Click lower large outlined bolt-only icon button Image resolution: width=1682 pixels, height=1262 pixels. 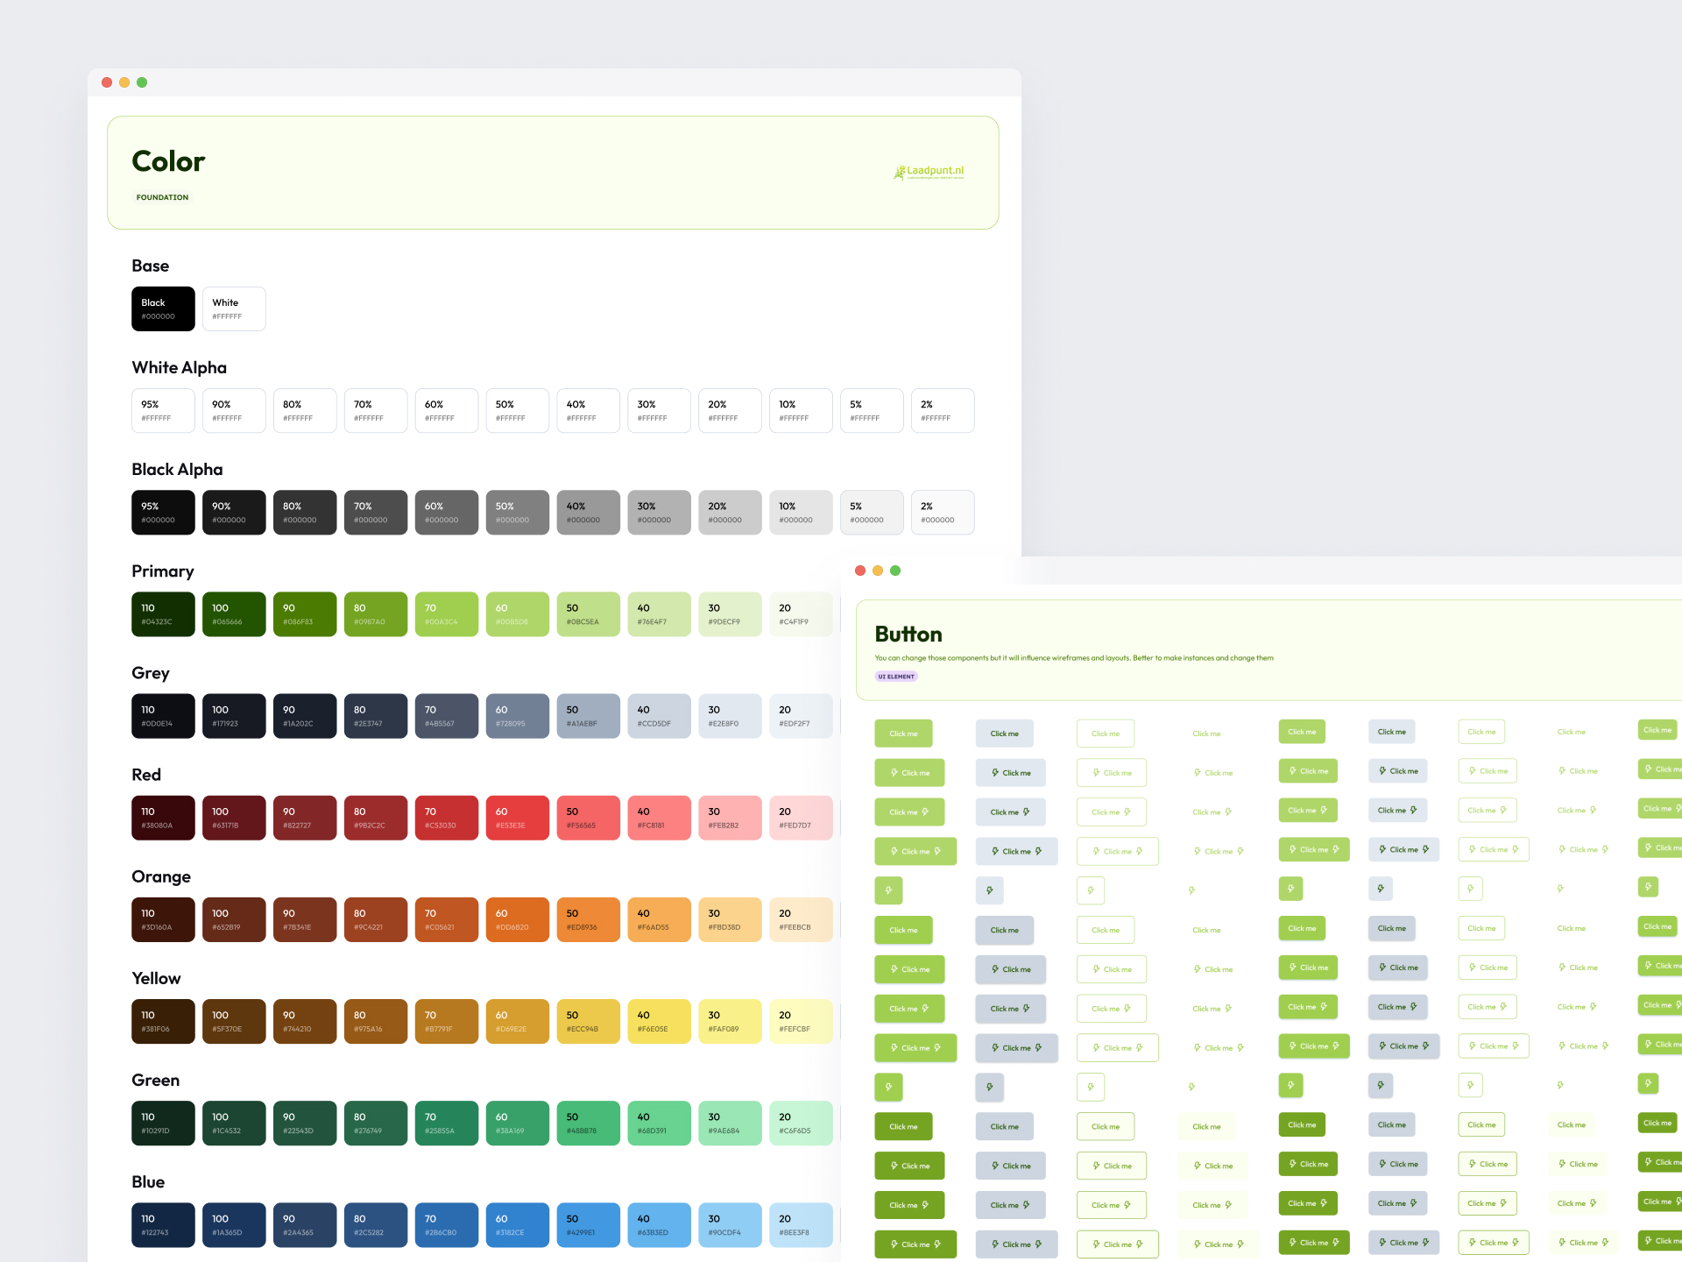click(x=1090, y=1087)
